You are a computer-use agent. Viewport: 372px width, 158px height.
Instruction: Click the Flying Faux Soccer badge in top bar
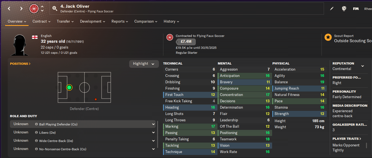click(34, 9)
